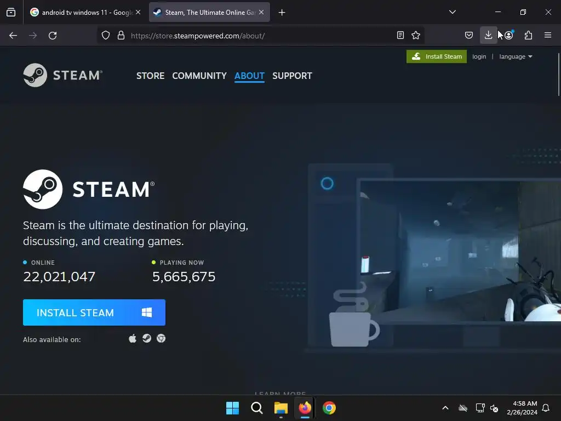Viewport: 561px width, 421px height.
Task: Click the green Install Steam header button
Action: [437, 56]
